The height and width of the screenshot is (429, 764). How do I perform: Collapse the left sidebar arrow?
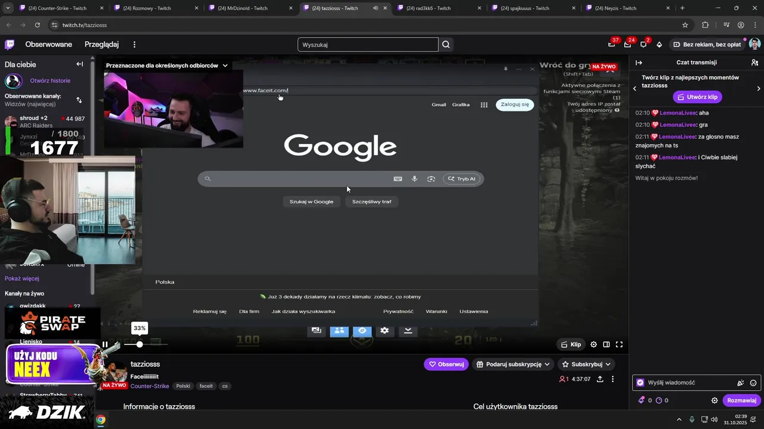(79, 64)
